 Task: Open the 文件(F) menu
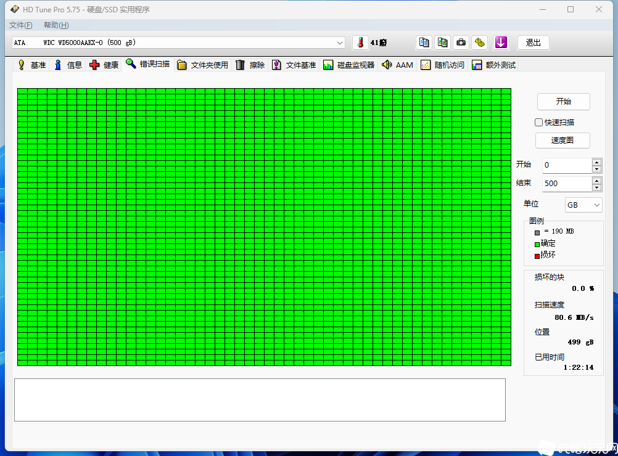21,25
